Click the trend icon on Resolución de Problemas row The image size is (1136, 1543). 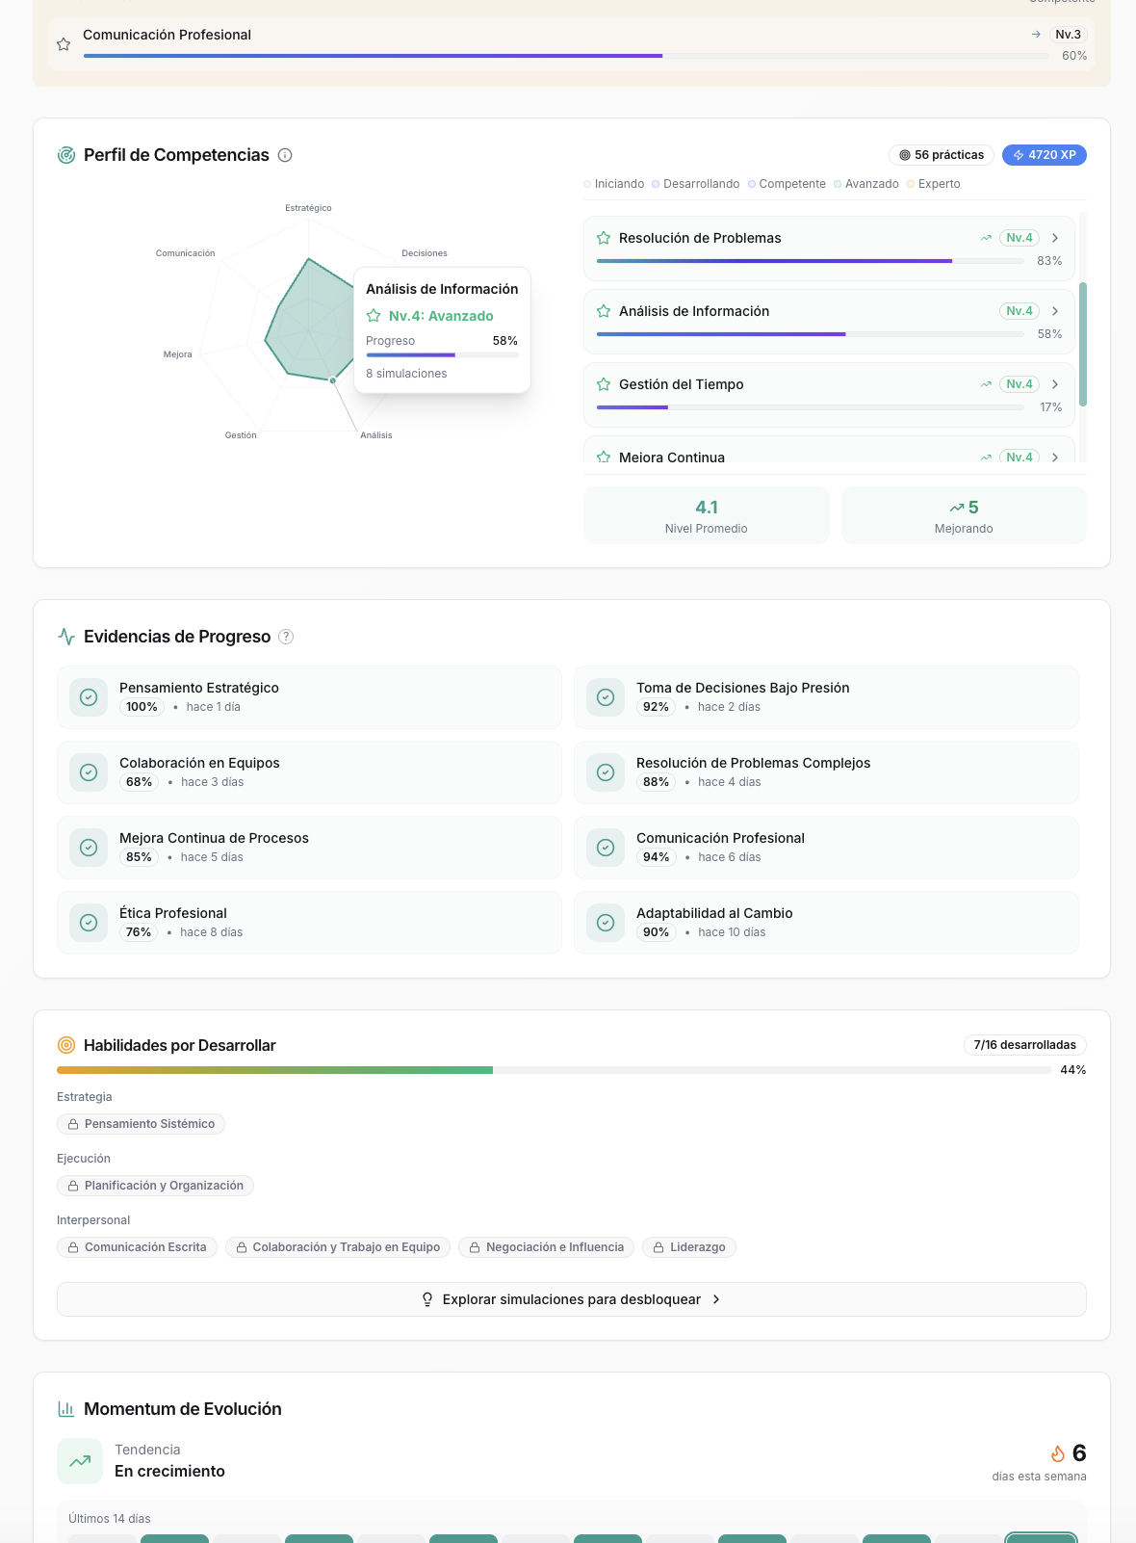coord(986,238)
